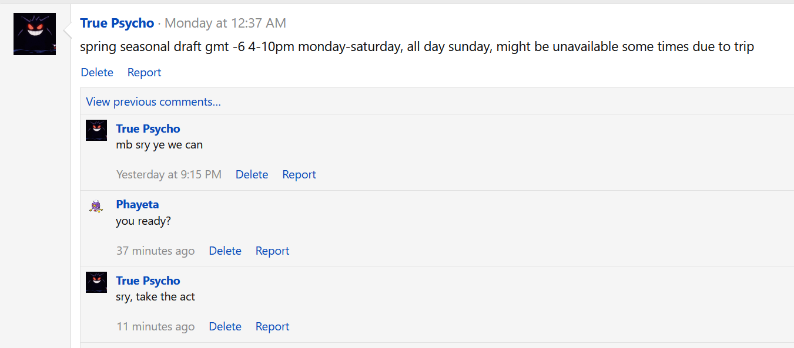Open Phayeta's small avatar icon
Viewport: 794px width, 348px height.
96,206
